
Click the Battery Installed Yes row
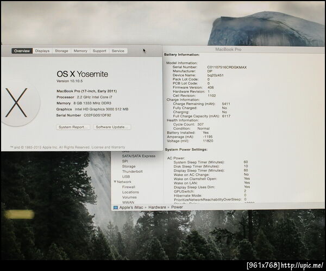[x=188, y=133]
